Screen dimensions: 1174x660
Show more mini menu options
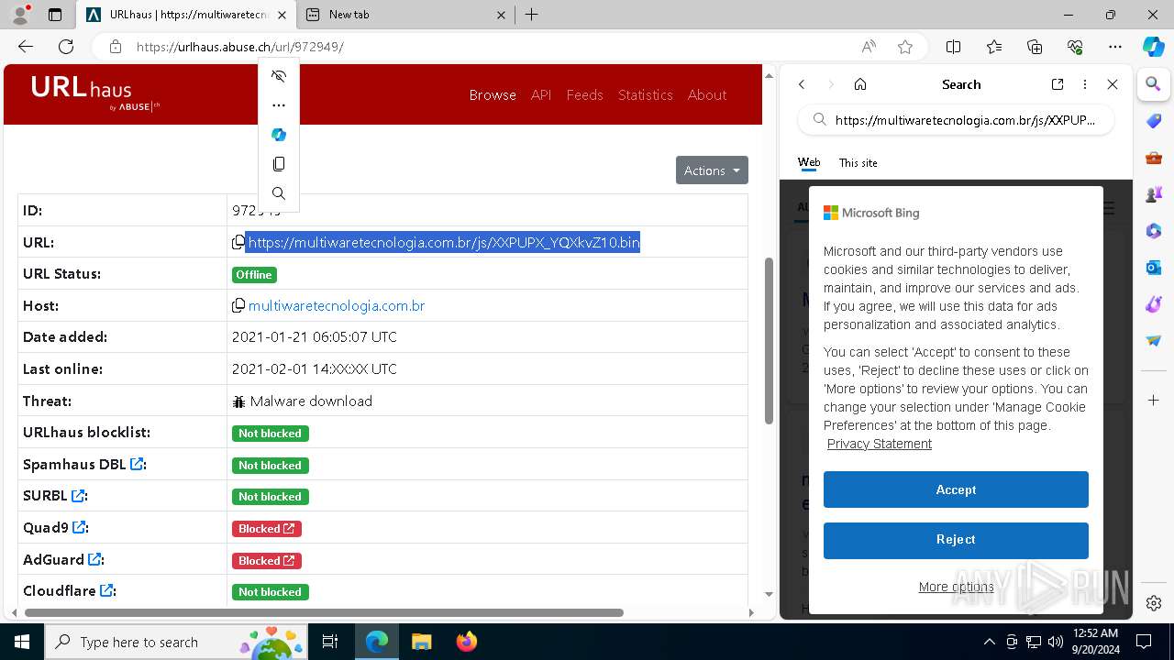[x=279, y=105]
